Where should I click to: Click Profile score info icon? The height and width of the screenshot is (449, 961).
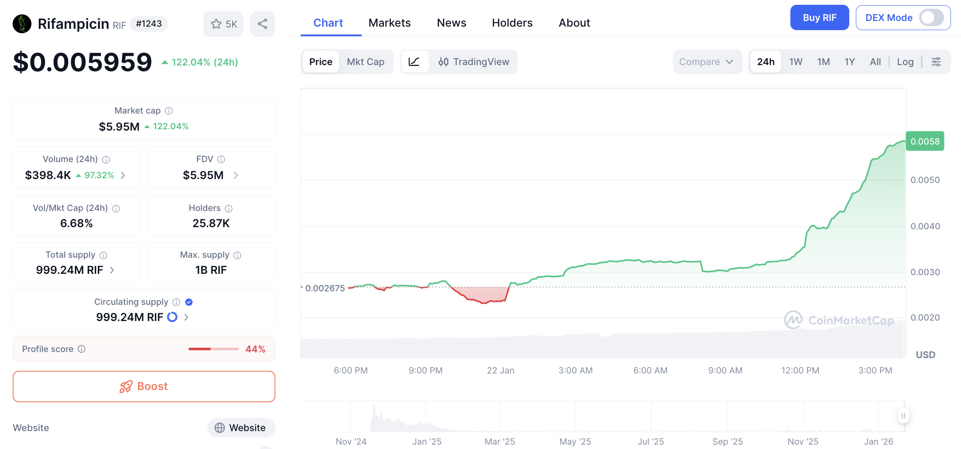click(82, 349)
